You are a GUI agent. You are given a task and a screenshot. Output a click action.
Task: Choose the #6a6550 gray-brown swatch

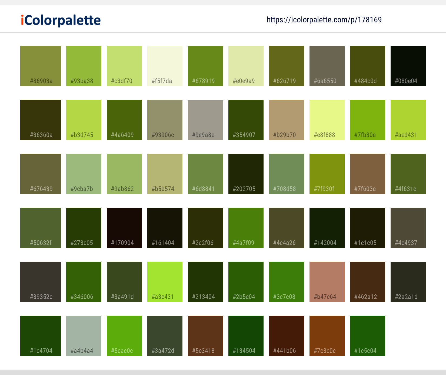327,66
